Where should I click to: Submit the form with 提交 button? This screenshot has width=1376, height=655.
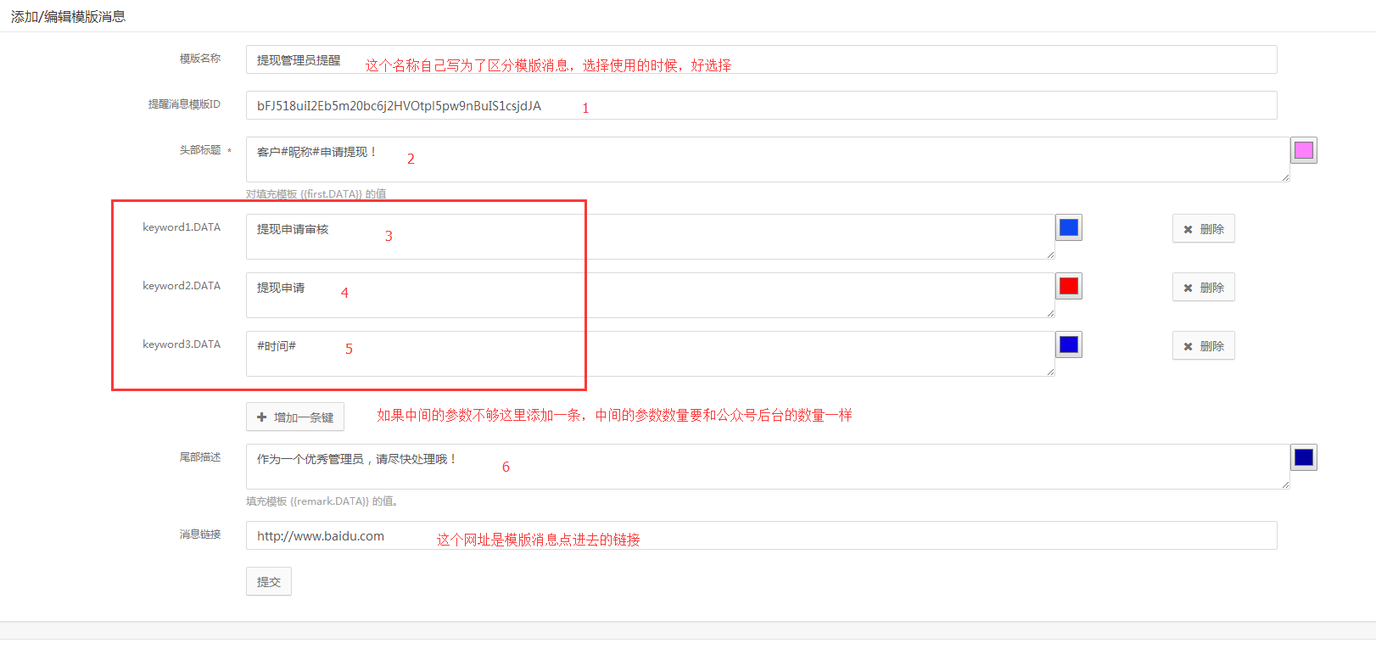click(x=269, y=582)
